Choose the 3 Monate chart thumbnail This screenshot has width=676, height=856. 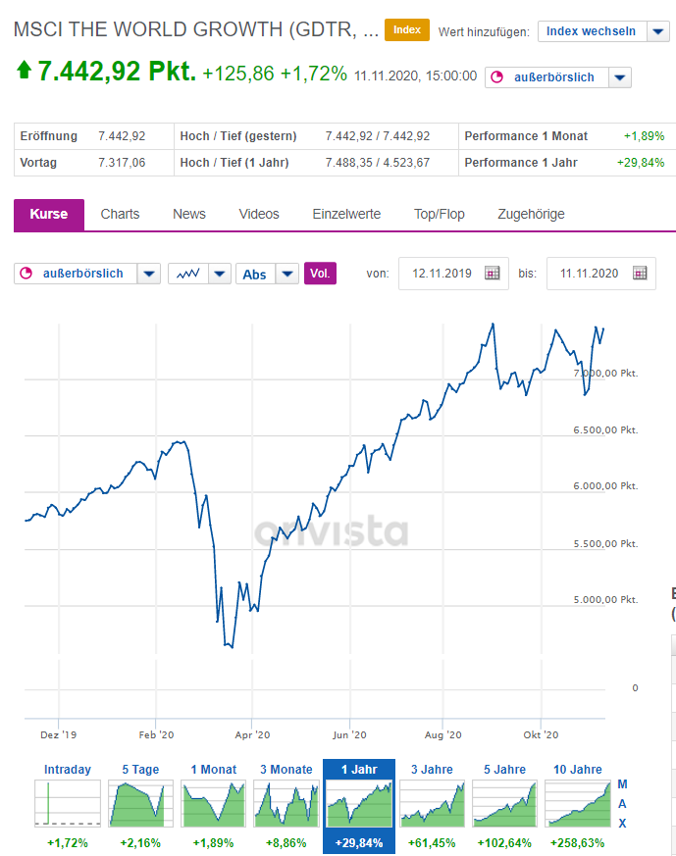(286, 802)
